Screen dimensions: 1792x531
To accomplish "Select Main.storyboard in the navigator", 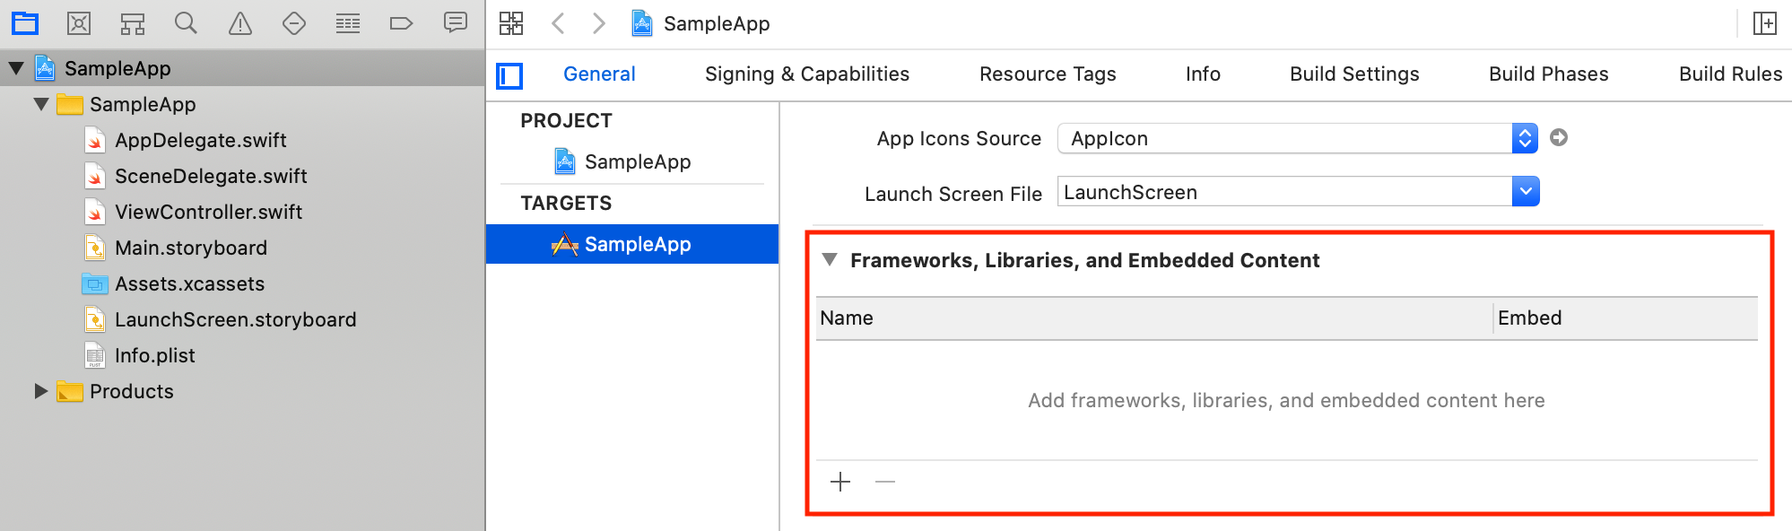I will pyautogui.click(x=190, y=248).
